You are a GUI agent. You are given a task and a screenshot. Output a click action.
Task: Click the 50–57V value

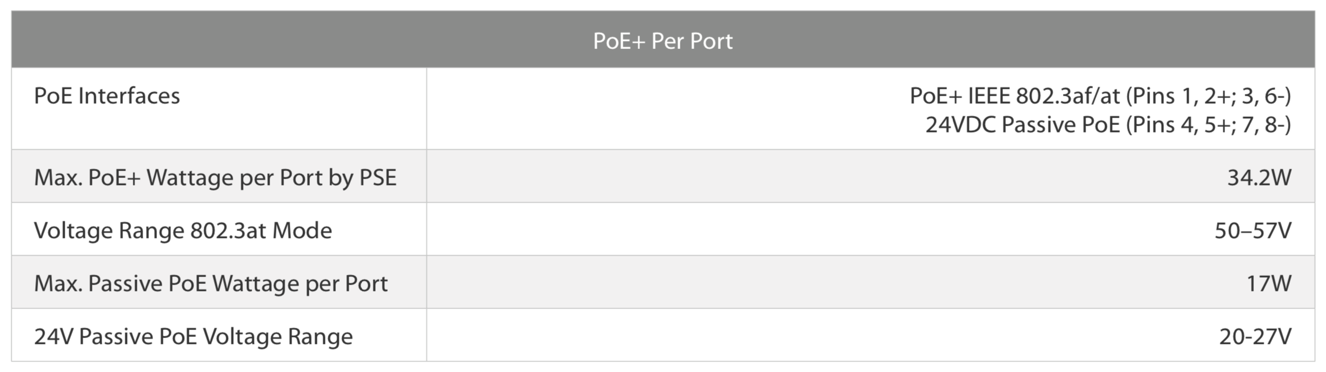(1253, 230)
